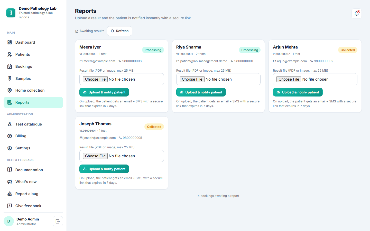Click the Billing rupee icon
The image size is (370, 231).
pyautogui.click(x=10, y=136)
